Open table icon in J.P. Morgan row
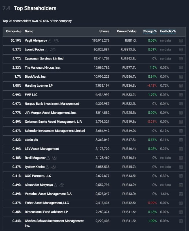The height and width of the screenshot is (231, 189). point(181,113)
